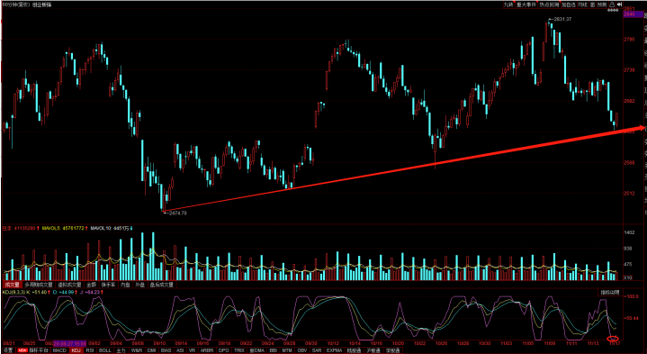Viewport: 647px width, 354px height.
Task: Select the 深股通 tab
Action: [393, 350]
